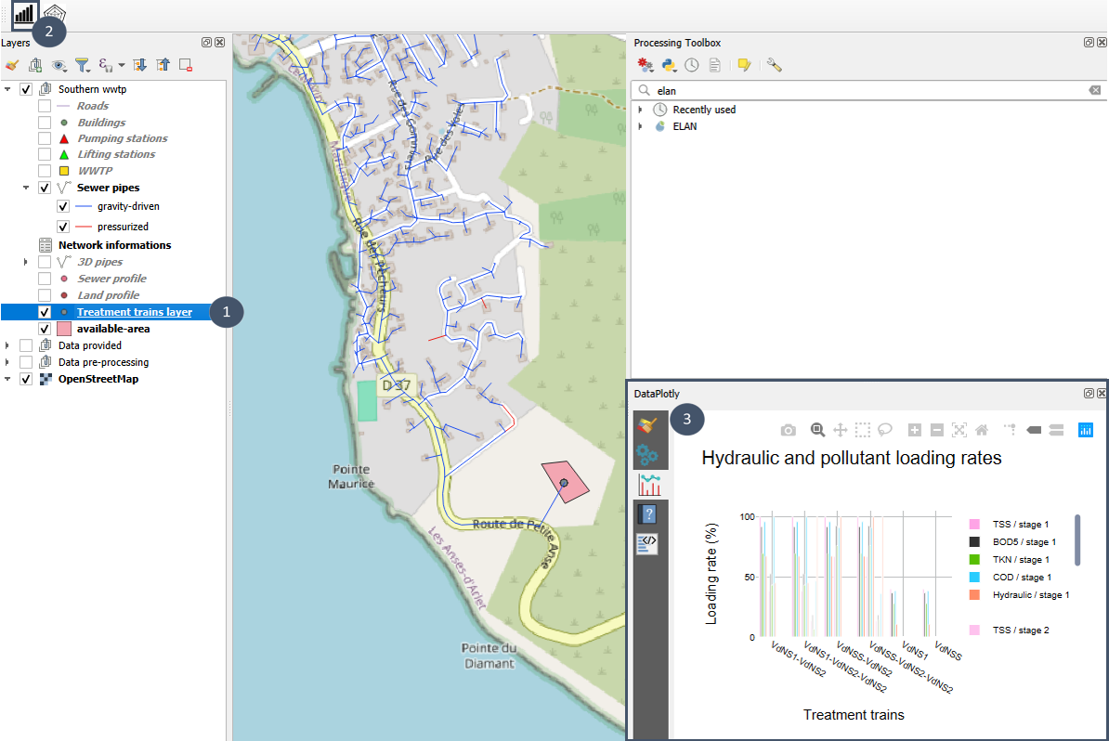The image size is (1109, 741).
Task: Reset plot axes with home icon
Action: pyautogui.click(x=981, y=430)
